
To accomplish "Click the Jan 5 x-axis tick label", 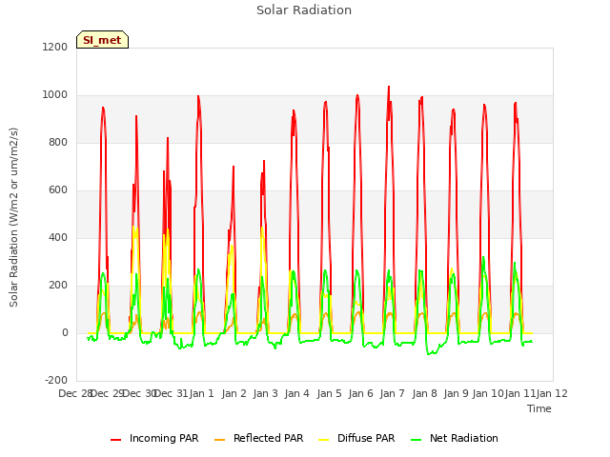I will tap(329, 393).
